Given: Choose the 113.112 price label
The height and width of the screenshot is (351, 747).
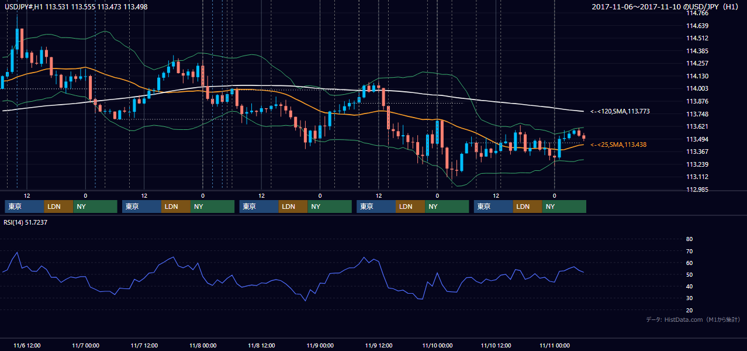Looking at the screenshot, I should point(697,177).
